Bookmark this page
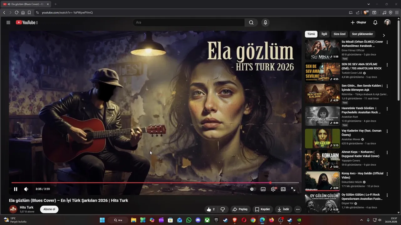Image resolution: width=401 pixels, height=225 pixels. [x=29, y=12]
